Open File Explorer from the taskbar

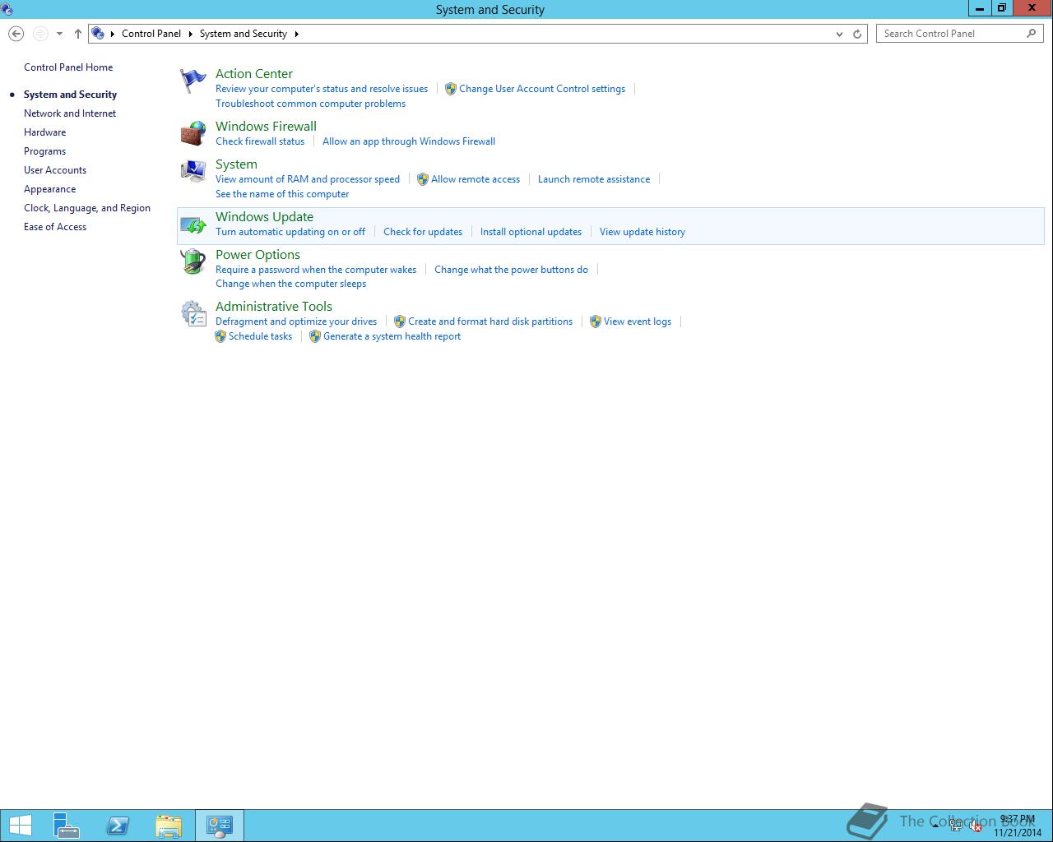coord(169,826)
